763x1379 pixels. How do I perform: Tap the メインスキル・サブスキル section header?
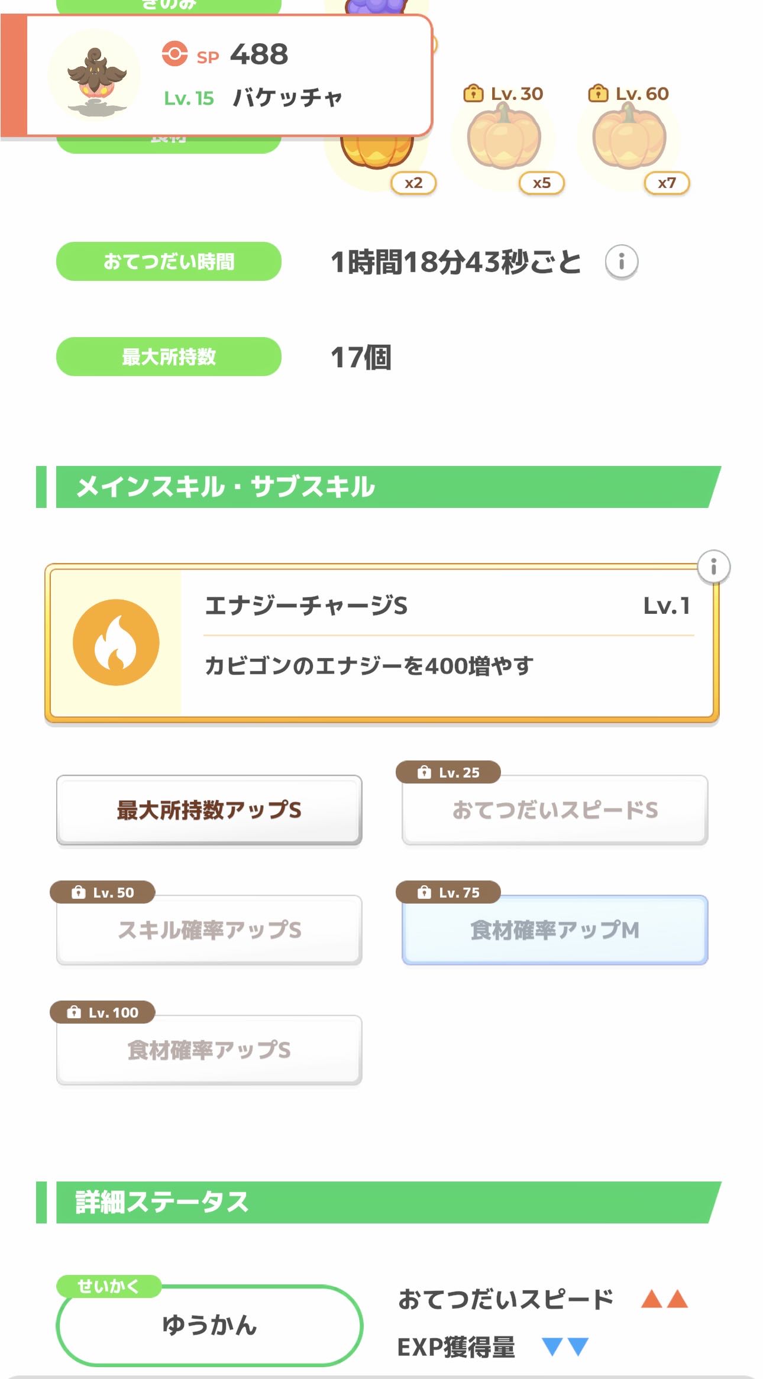(379, 487)
